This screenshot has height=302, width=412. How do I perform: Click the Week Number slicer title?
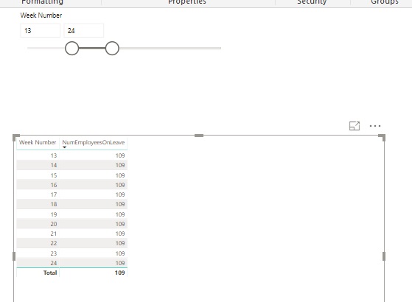pyautogui.click(x=41, y=15)
